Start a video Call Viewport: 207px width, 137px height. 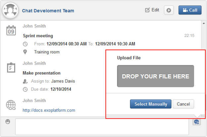coord(190,10)
